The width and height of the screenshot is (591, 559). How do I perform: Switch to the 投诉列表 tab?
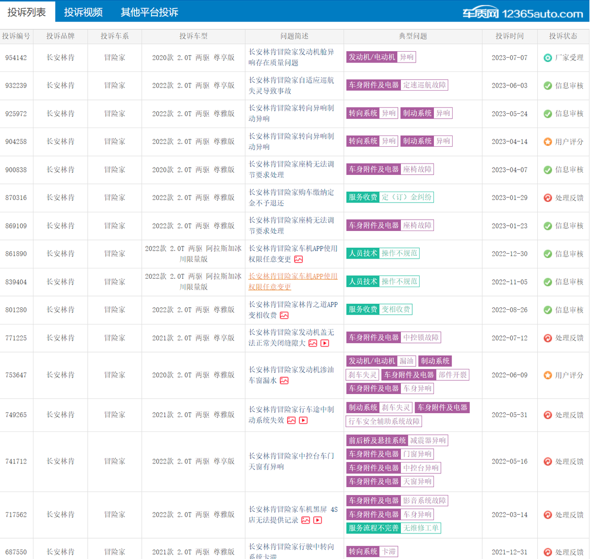27,12
